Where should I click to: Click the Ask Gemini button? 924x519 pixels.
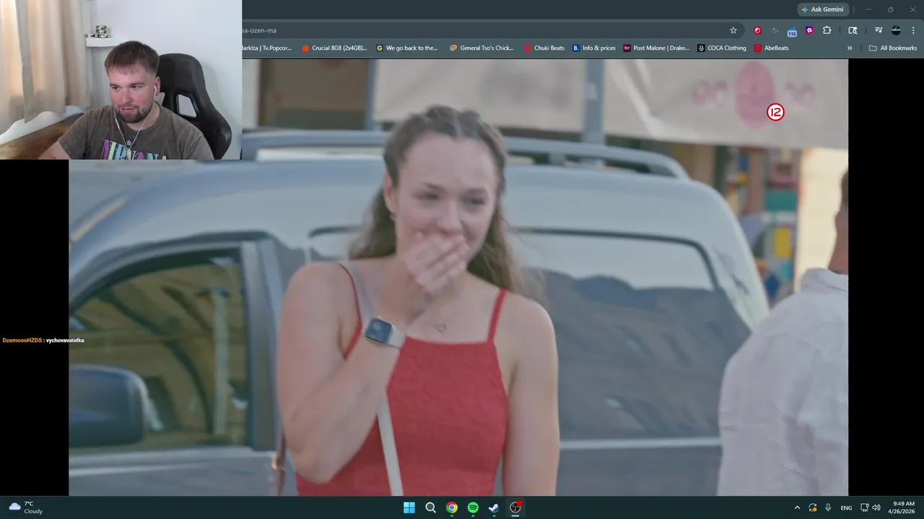click(823, 9)
